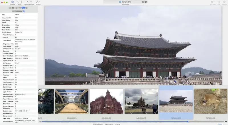Open next neighbor folder with down chevron
Viewport: 228px width, 125px height.
click(x=31, y=2)
